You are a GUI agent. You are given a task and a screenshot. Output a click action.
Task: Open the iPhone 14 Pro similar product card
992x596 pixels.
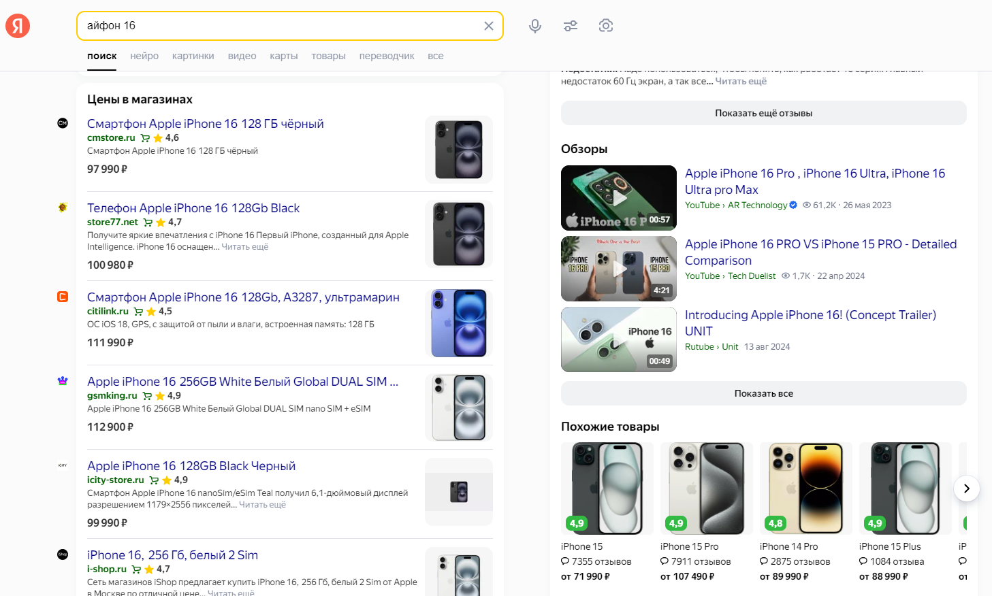pyautogui.click(x=806, y=512)
